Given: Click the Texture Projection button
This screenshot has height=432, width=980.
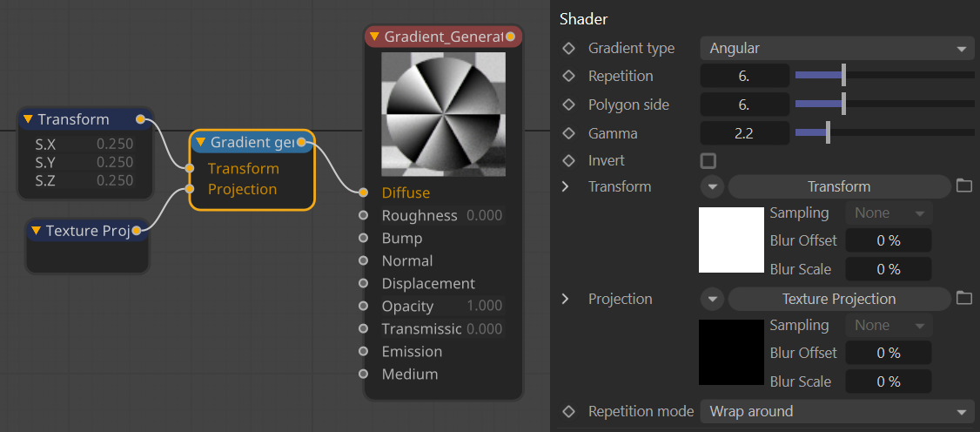Looking at the screenshot, I should pos(838,299).
